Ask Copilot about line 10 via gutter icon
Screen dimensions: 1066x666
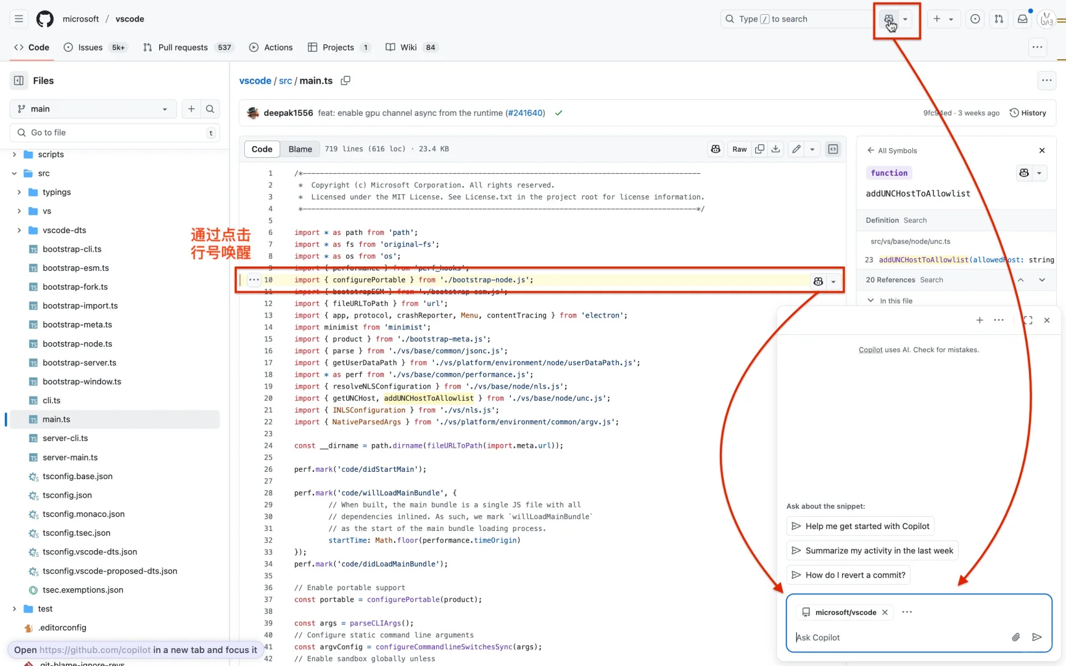pyautogui.click(x=817, y=281)
